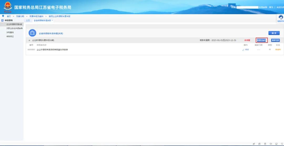Open 涉税查询 in the sidebar
Screen dimensions: 284x146
[10, 32]
